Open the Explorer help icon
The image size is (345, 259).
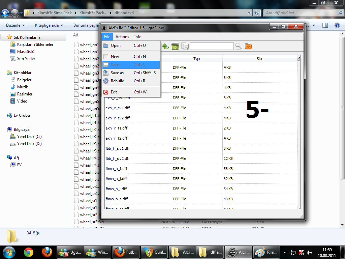pyautogui.click(x=337, y=25)
